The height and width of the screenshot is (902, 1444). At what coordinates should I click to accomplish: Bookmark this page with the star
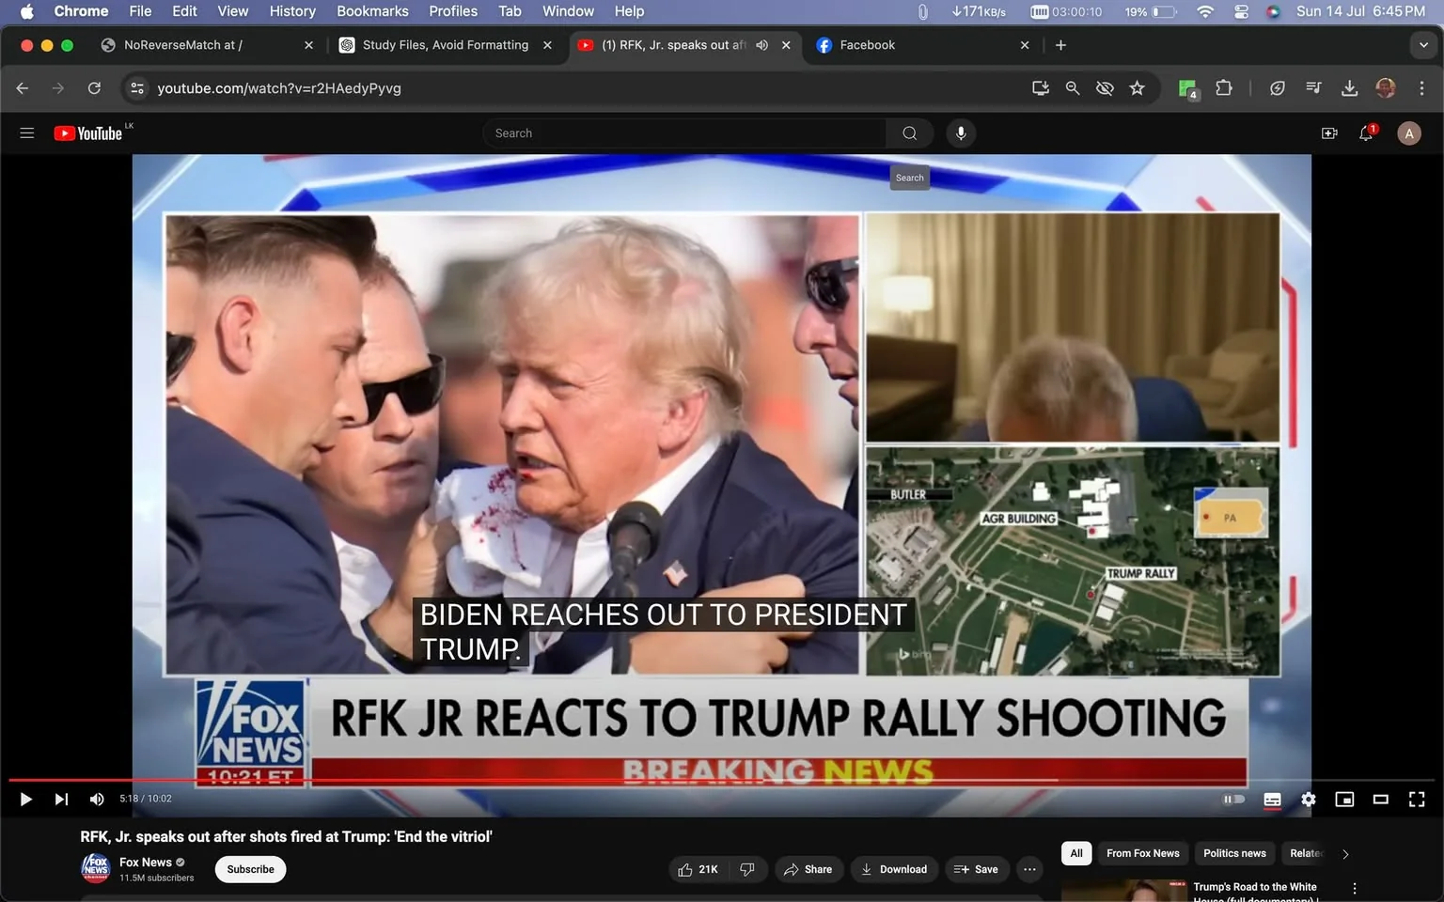pos(1137,88)
